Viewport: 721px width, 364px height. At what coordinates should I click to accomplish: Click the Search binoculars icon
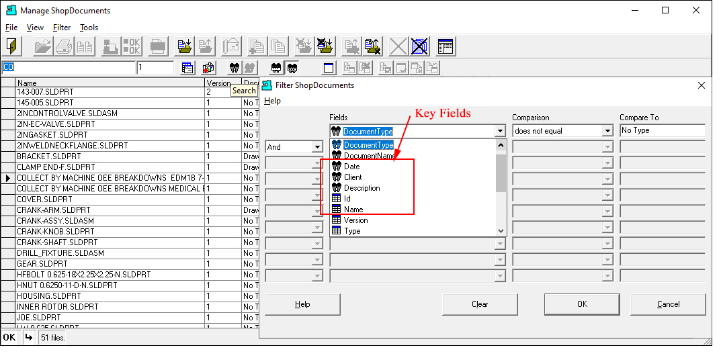pyautogui.click(x=235, y=68)
